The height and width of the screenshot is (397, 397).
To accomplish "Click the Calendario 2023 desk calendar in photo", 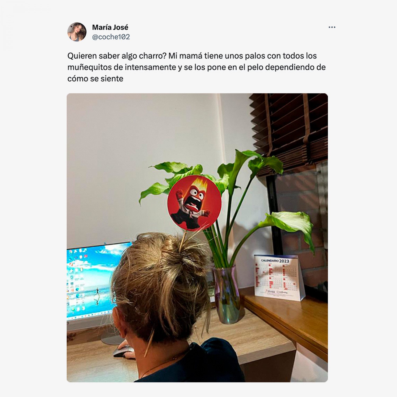I will [279, 277].
